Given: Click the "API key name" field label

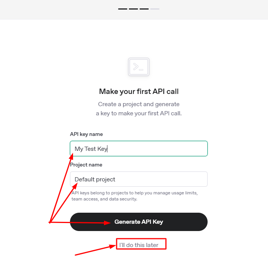Looking at the screenshot, I should [x=86, y=134].
